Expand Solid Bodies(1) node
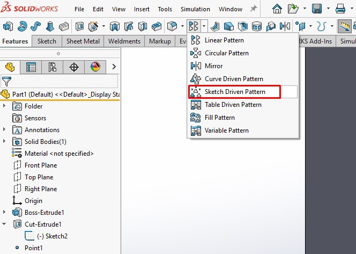 click(4, 141)
